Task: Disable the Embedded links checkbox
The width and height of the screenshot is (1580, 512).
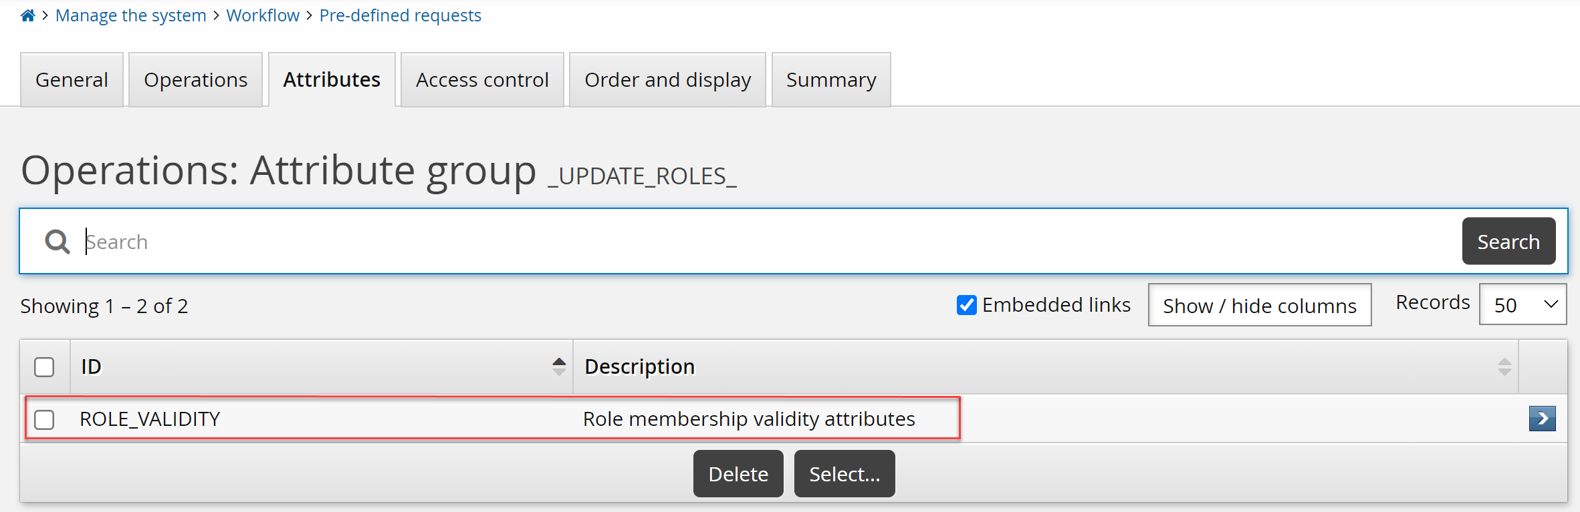Action: (x=966, y=304)
